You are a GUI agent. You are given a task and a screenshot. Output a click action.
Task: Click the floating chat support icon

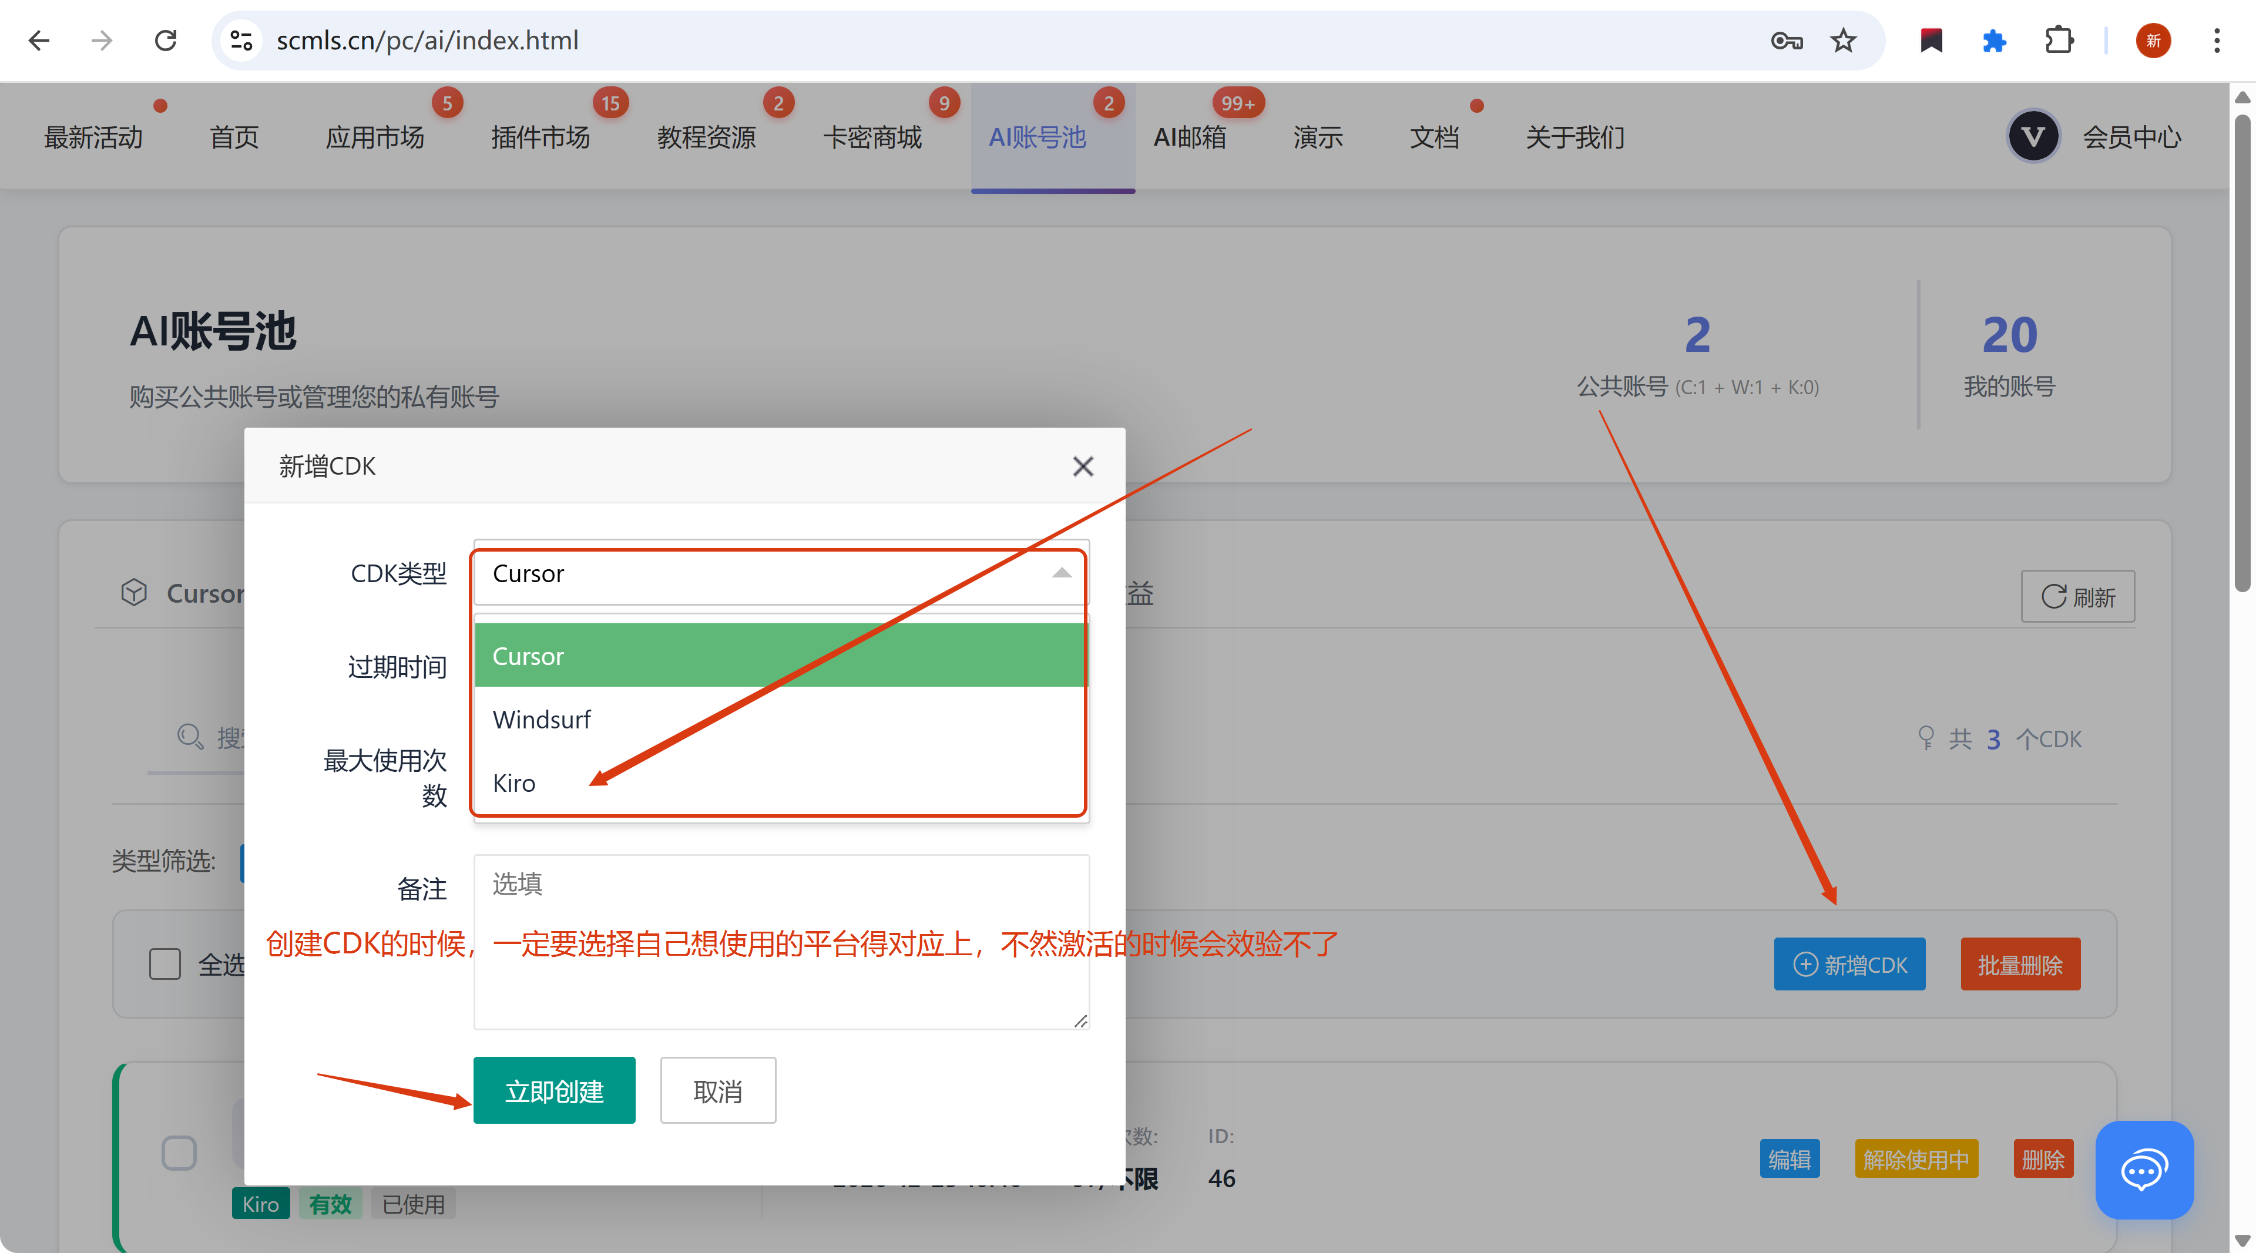coord(2144,1170)
